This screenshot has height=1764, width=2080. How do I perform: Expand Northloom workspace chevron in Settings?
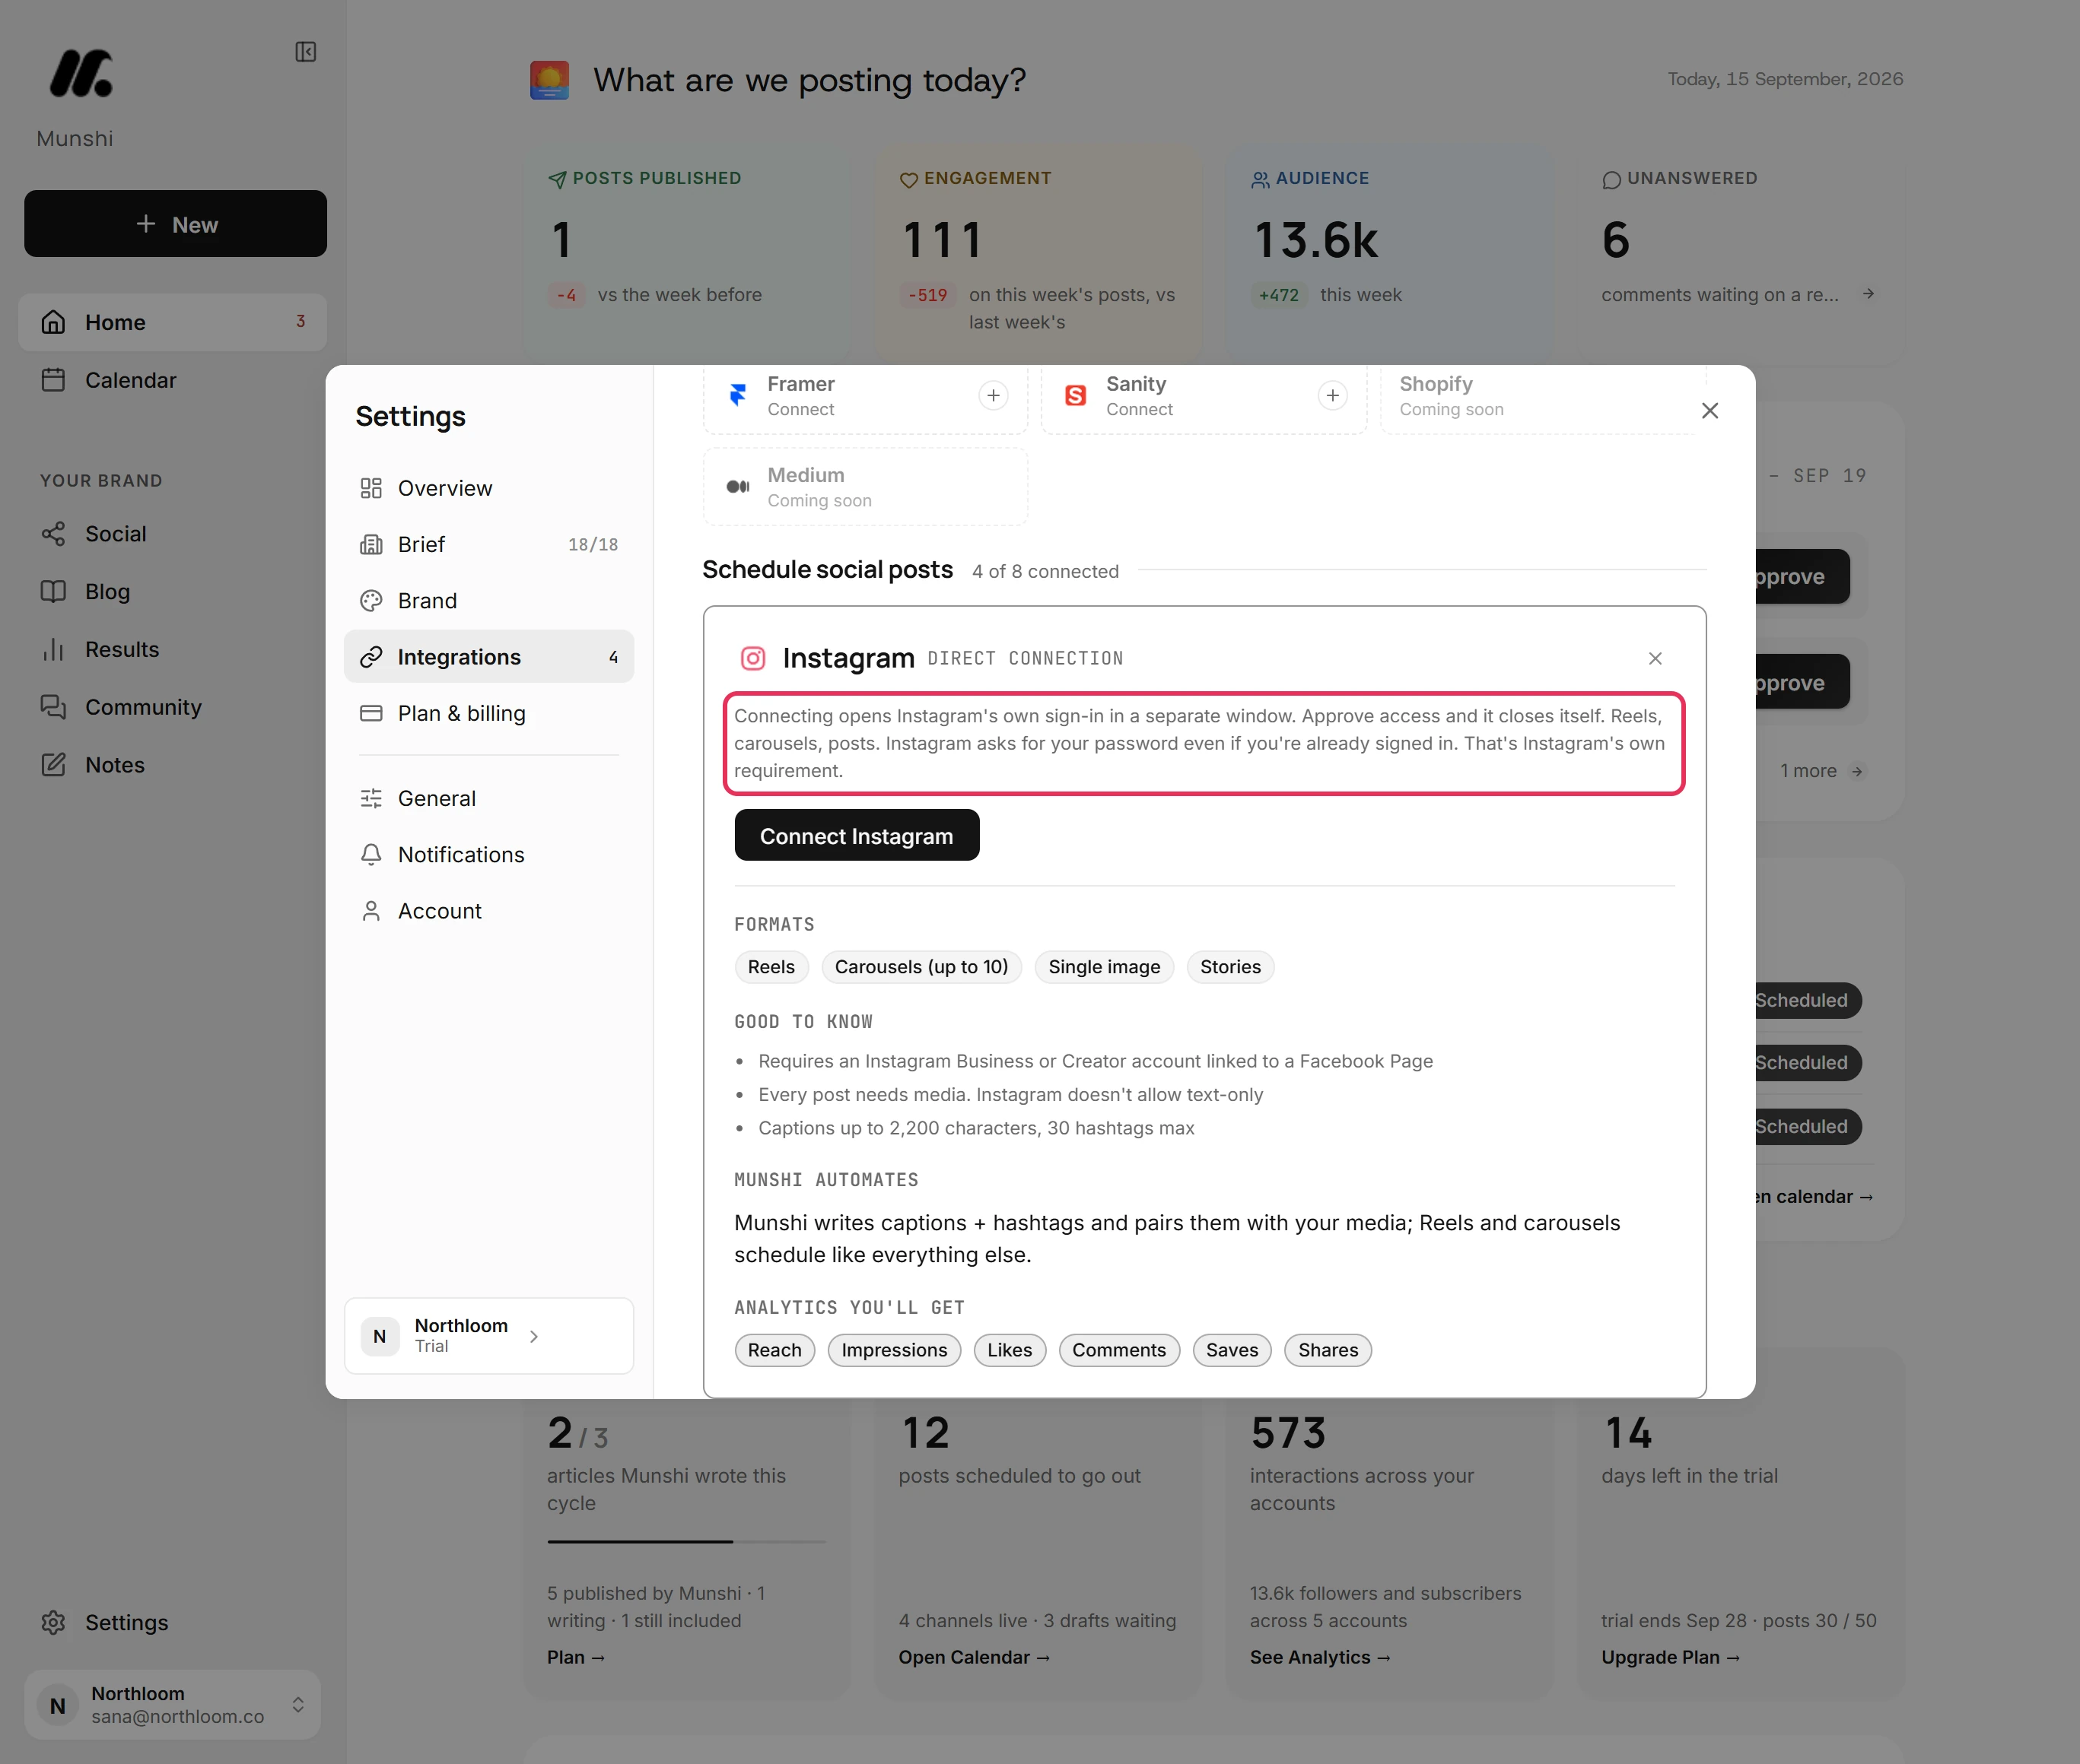point(534,1336)
